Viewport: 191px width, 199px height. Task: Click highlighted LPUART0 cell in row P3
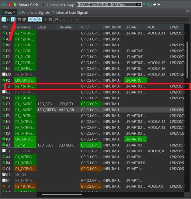point(135,139)
